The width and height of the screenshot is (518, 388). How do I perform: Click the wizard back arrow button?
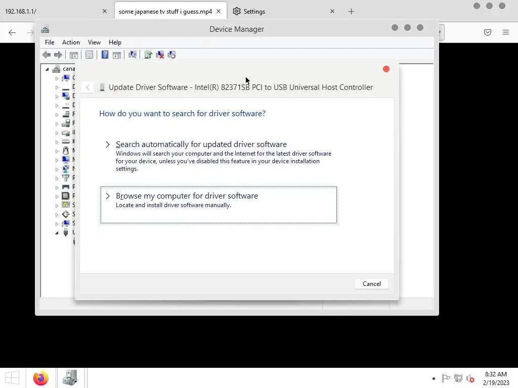point(88,87)
